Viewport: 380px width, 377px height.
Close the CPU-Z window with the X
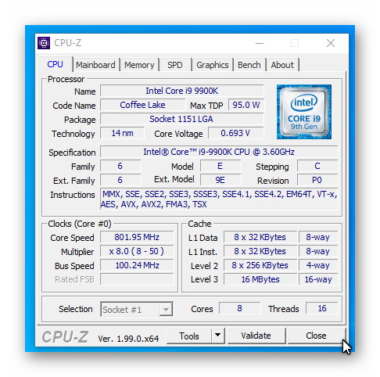(x=331, y=43)
